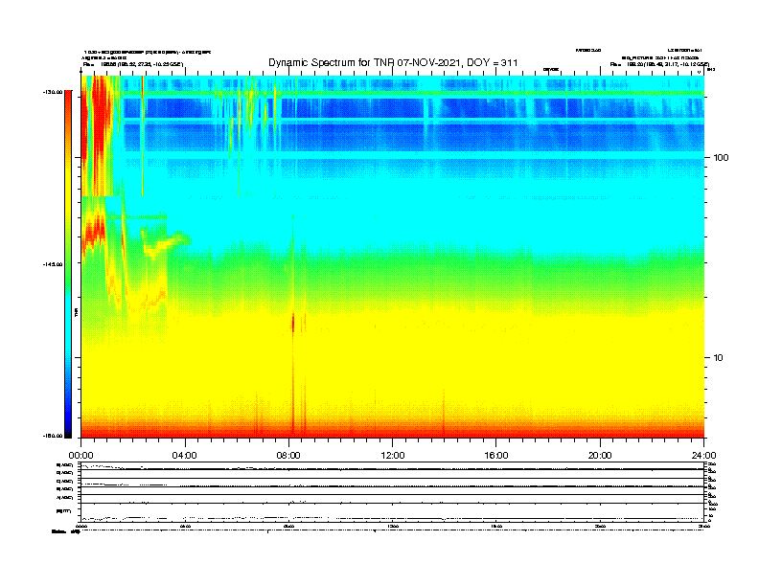Click the 10 frequency axis label

coord(718,358)
